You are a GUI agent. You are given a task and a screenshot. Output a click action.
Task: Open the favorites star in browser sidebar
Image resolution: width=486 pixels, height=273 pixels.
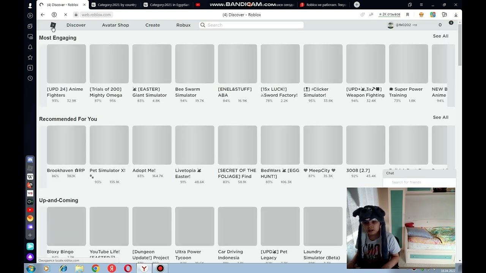coord(30,57)
